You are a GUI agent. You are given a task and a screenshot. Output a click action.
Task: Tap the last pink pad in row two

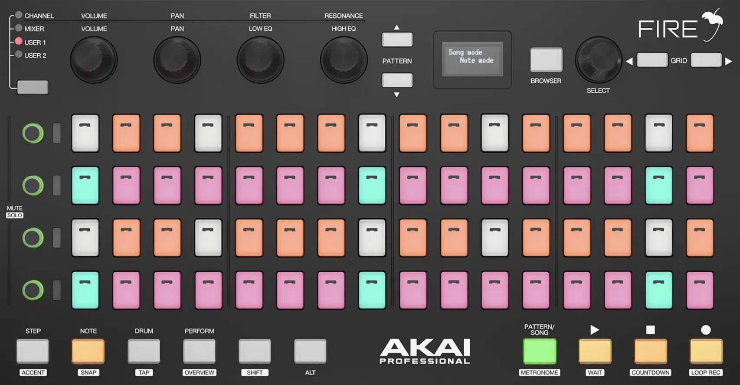(700, 186)
